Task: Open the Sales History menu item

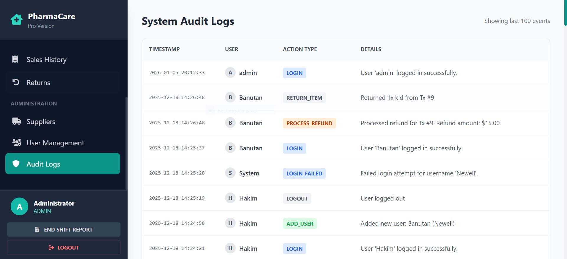Action: 63,59
